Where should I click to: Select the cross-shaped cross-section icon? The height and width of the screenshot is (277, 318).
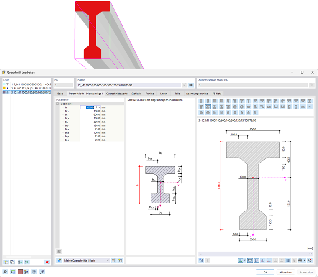click(282, 101)
